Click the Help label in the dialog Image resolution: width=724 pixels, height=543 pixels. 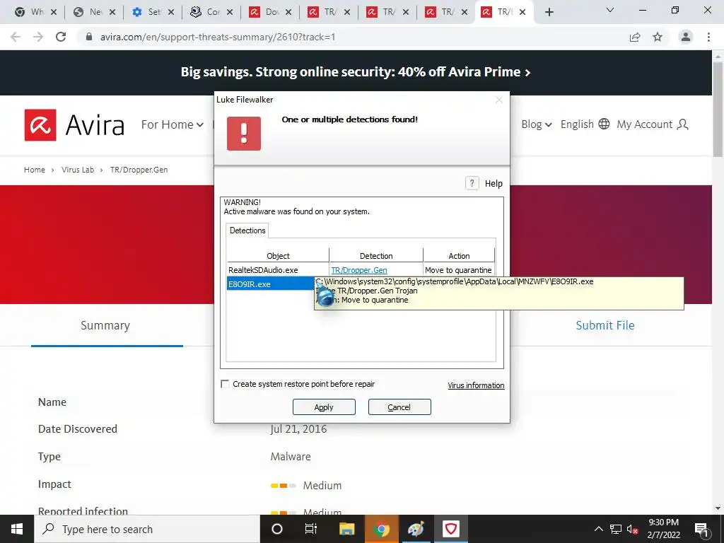[494, 184]
